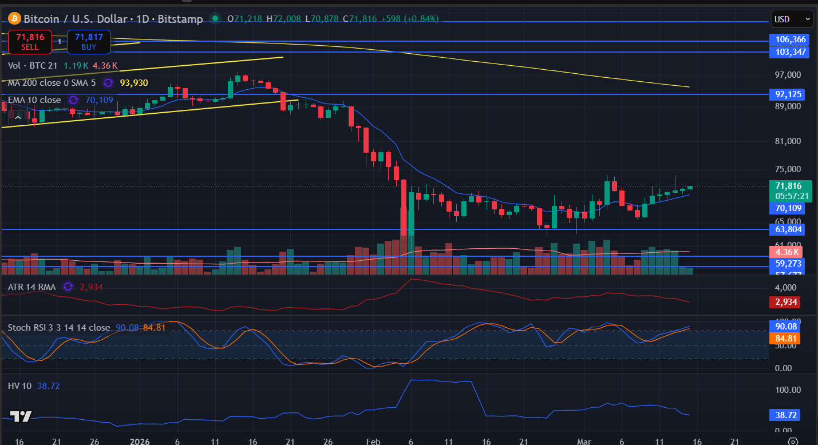Click the purple refresh icon beside EMA 10
The width and height of the screenshot is (818, 445).
point(73,100)
